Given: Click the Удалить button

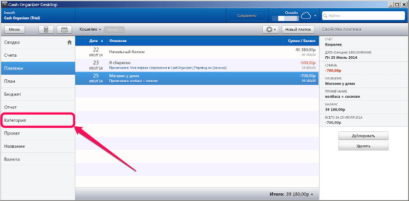Looking at the screenshot, I should (363, 146).
